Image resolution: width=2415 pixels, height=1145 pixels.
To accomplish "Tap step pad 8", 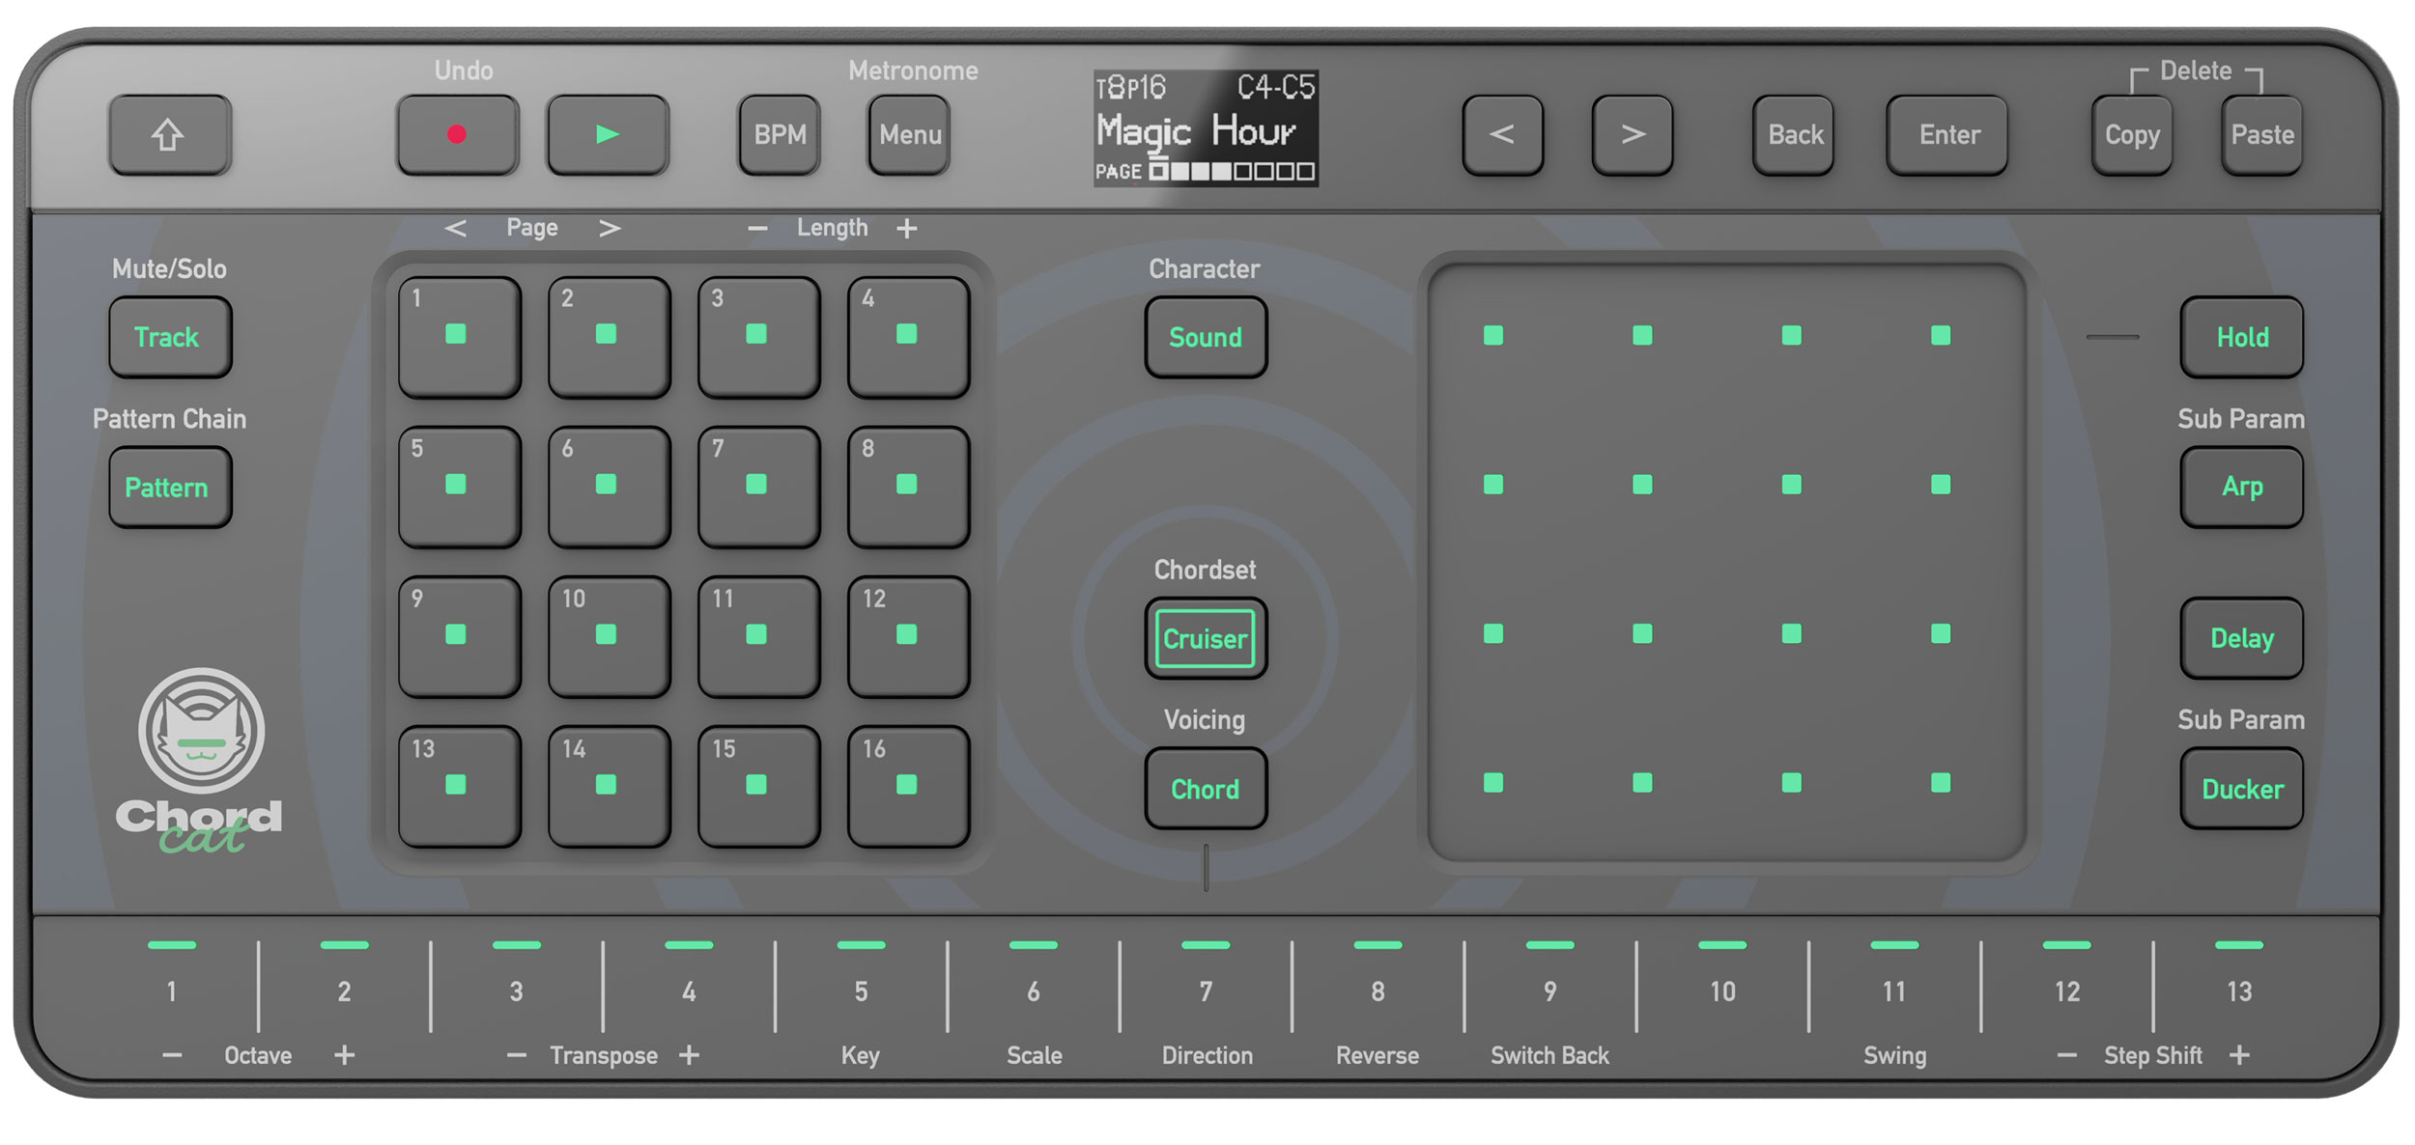I will point(909,487).
